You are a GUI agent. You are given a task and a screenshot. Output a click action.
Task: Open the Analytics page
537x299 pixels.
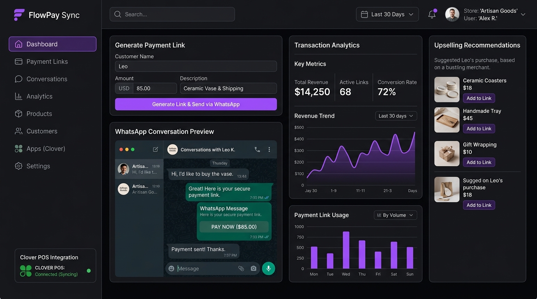[52, 96]
